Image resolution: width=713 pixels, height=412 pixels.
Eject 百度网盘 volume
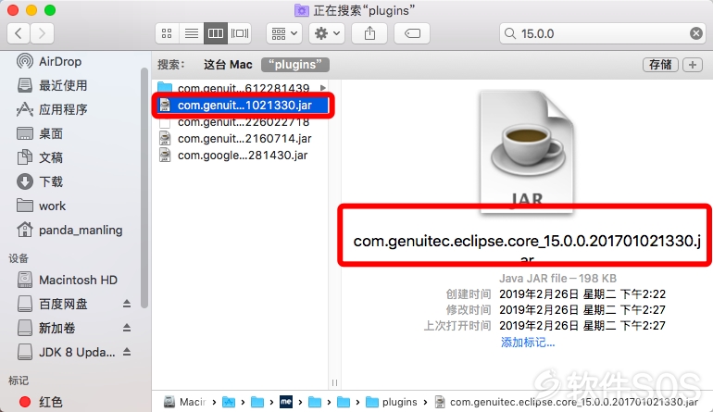tap(127, 304)
